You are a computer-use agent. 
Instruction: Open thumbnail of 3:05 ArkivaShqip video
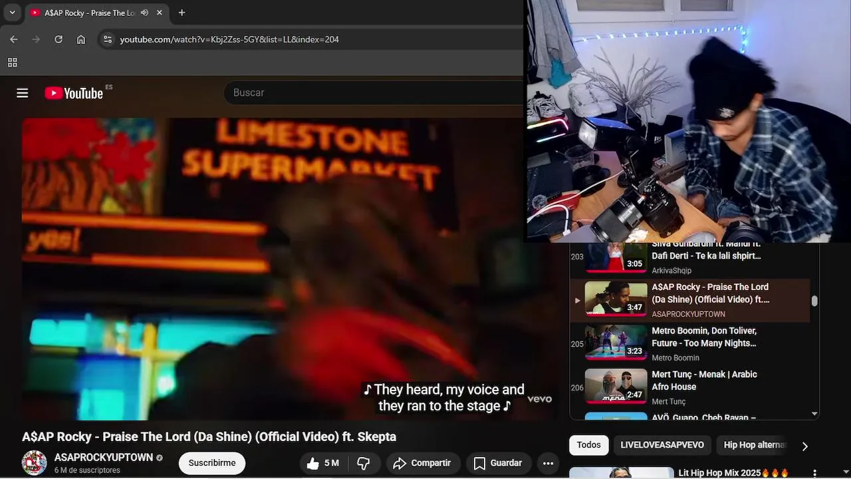coord(616,258)
